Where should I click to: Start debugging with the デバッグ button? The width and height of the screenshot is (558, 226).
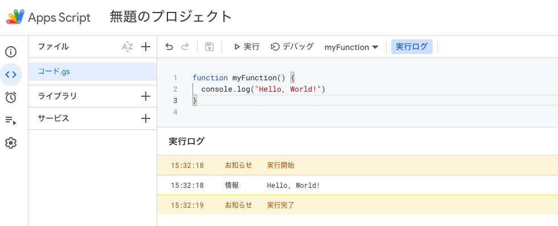click(x=292, y=47)
